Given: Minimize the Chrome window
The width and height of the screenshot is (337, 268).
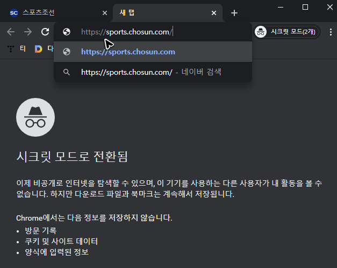Looking at the screenshot, I should pyautogui.click(x=281, y=7).
